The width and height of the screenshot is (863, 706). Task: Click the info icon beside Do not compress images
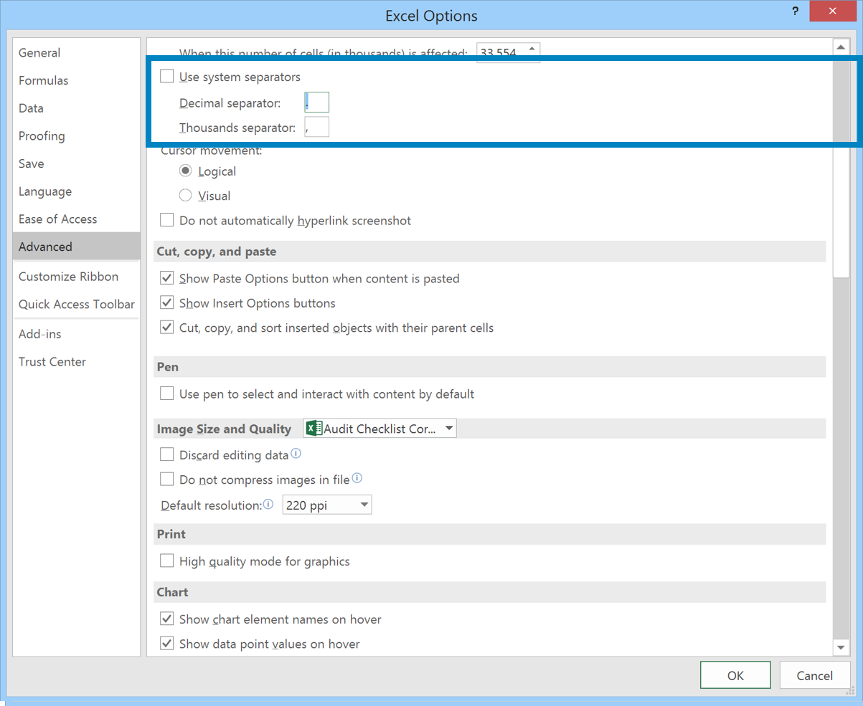point(357,478)
